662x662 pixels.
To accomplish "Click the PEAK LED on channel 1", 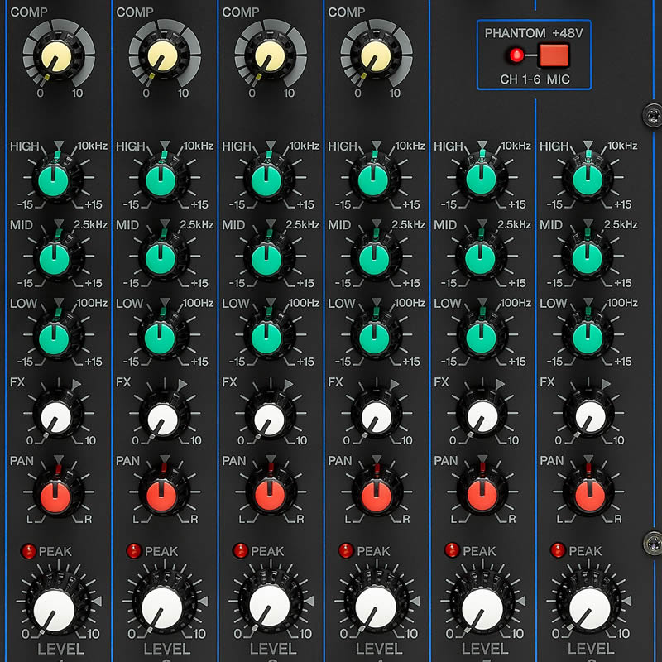I will point(28,551).
